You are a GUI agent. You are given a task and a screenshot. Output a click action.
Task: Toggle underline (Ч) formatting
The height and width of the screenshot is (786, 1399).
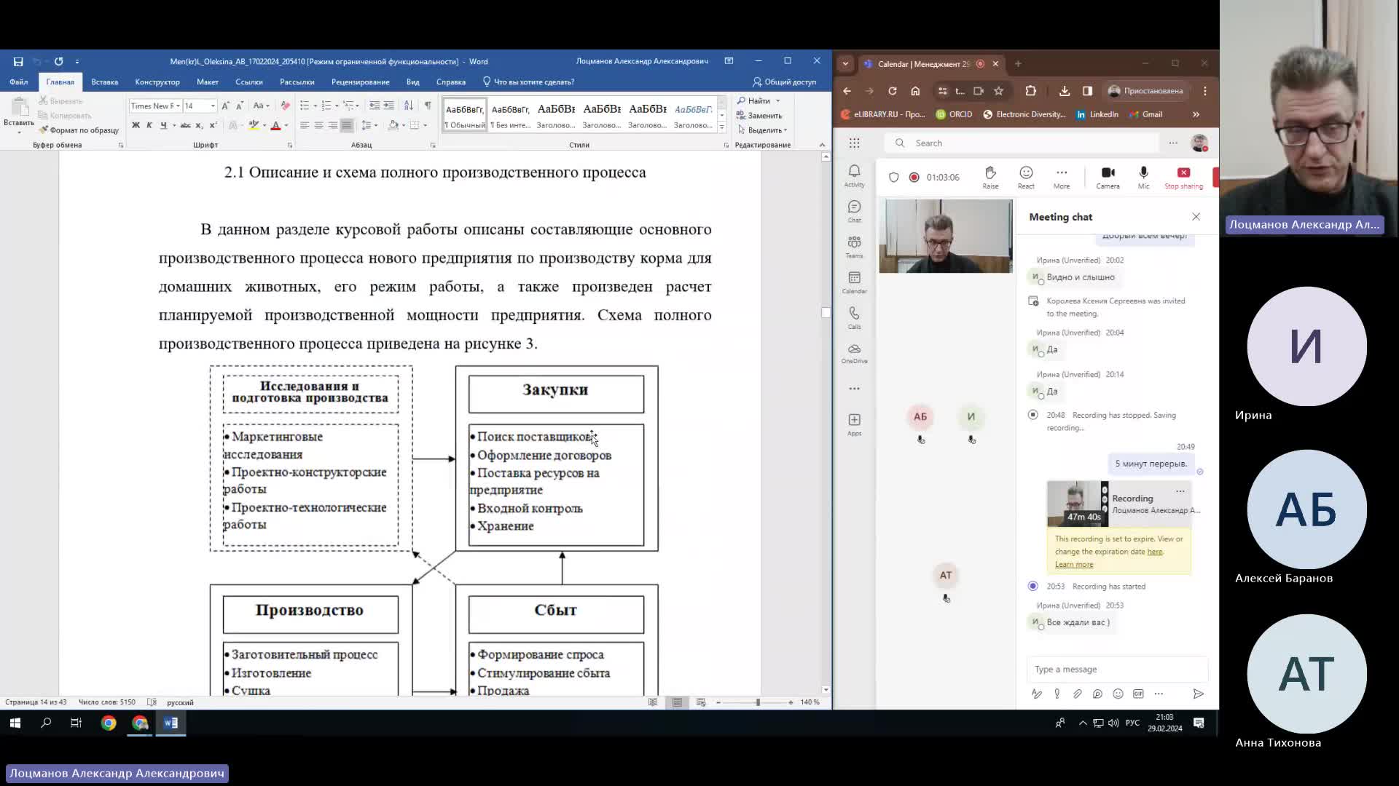point(163,125)
